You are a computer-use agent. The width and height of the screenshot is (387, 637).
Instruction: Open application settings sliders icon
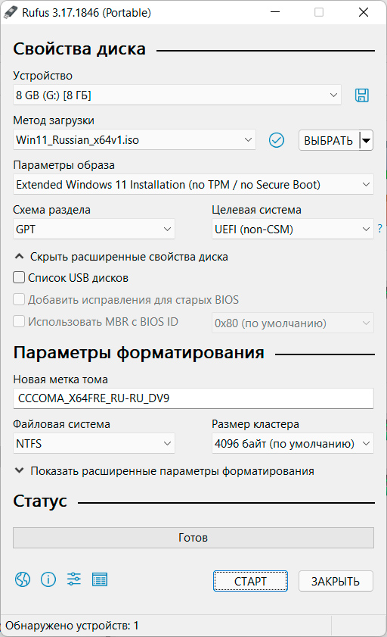(74, 579)
